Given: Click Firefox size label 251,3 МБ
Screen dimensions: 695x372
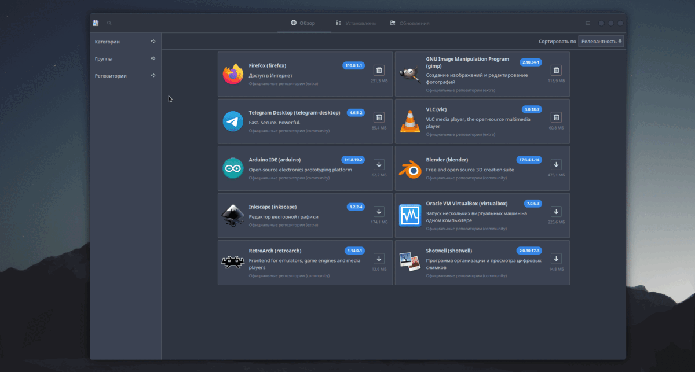Looking at the screenshot, I should click(x=379, y=81).
